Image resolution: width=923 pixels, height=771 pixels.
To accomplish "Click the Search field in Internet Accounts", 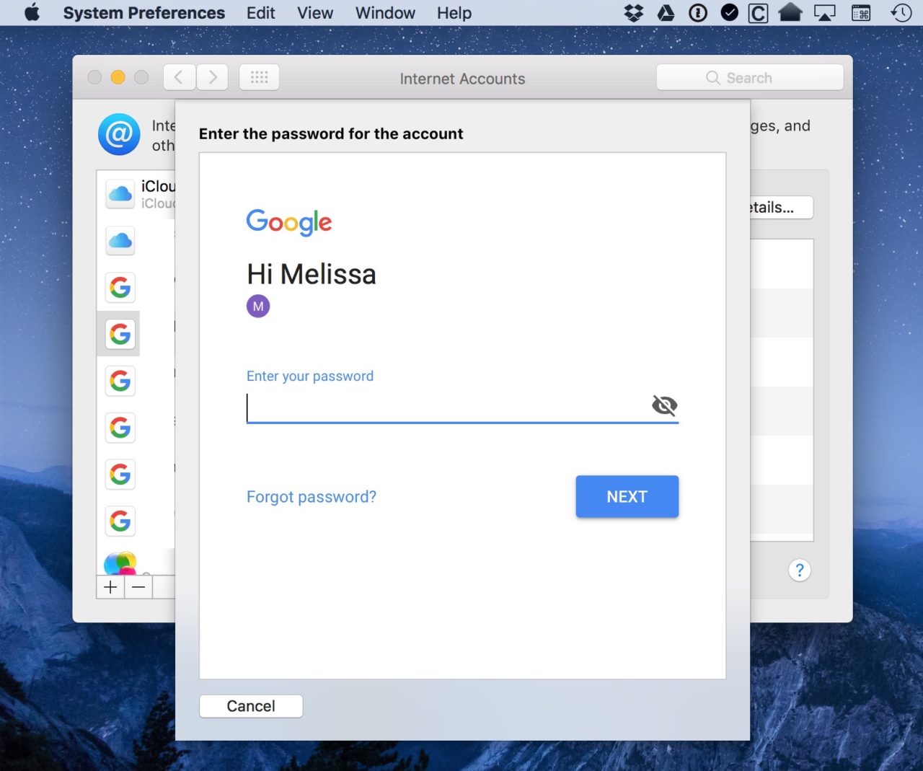I will click(750, 78).
